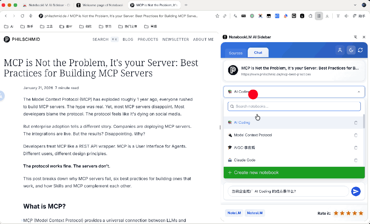Send the chat message
This screenshot has height=224, width=370.
(x=356, y=191)
